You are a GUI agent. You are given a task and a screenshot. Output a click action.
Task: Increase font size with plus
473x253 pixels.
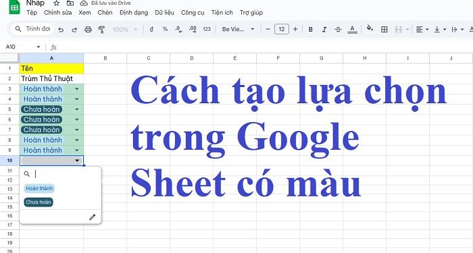[x=295, y=29]
